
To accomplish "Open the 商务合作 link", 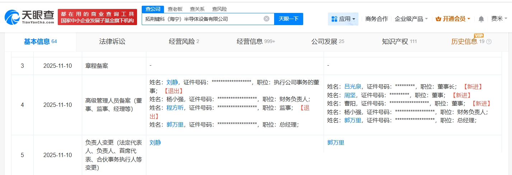I will click(376, 19).
